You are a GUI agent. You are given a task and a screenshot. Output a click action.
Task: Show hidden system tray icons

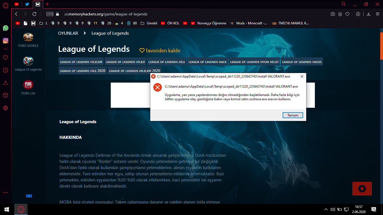point(326,209)
